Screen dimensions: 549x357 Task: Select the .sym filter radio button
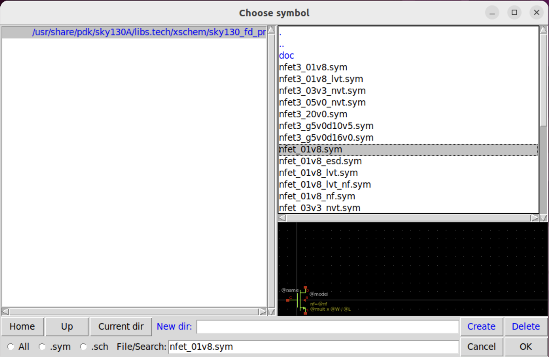click(x=42, y=347)
